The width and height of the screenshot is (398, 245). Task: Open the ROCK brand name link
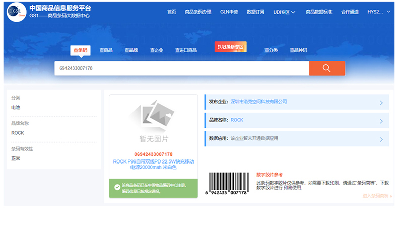(x=237, y=120)
